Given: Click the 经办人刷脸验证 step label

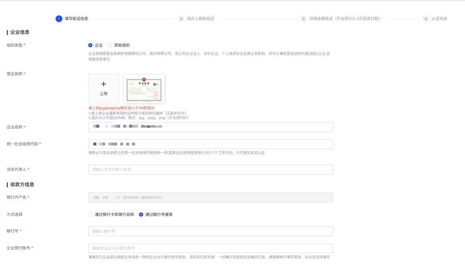Looking at the screenshot, I should coord(201,18).
